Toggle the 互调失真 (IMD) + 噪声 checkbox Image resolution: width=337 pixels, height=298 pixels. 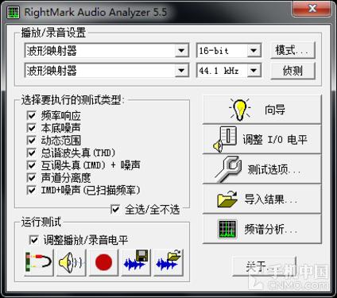(32, 165)
